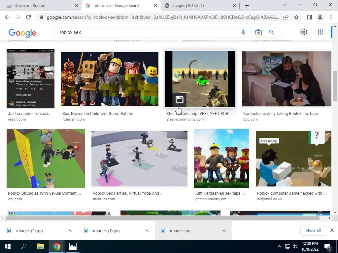Expand options for images (1).jpg download

(147, 231)
